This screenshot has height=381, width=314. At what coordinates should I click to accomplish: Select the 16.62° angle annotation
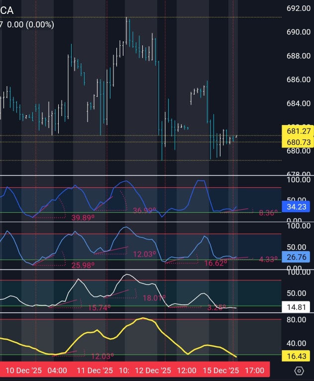pyautogui.click(x=215, y=263)
